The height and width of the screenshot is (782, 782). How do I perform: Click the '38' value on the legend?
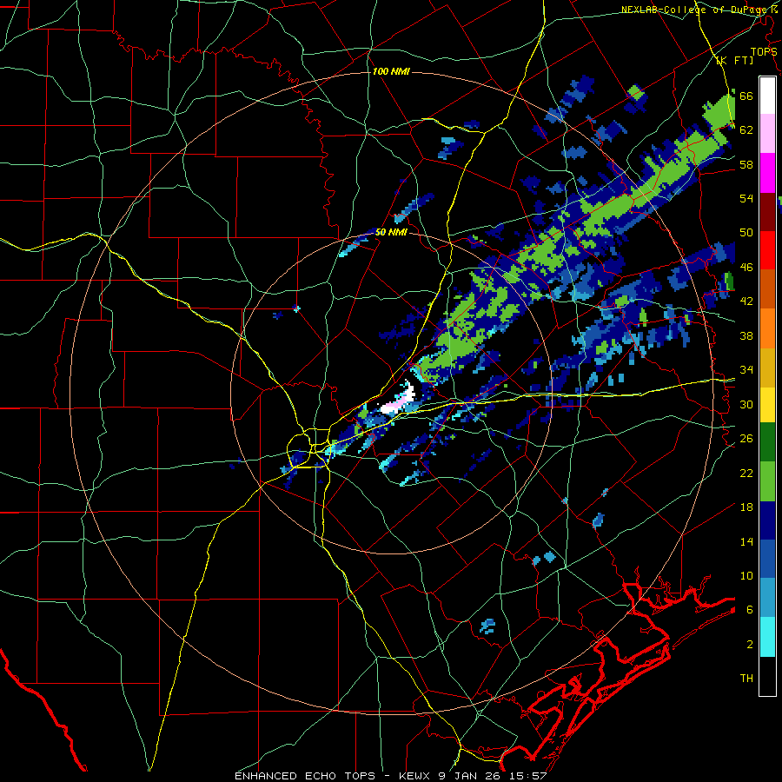tap(746, 335)
